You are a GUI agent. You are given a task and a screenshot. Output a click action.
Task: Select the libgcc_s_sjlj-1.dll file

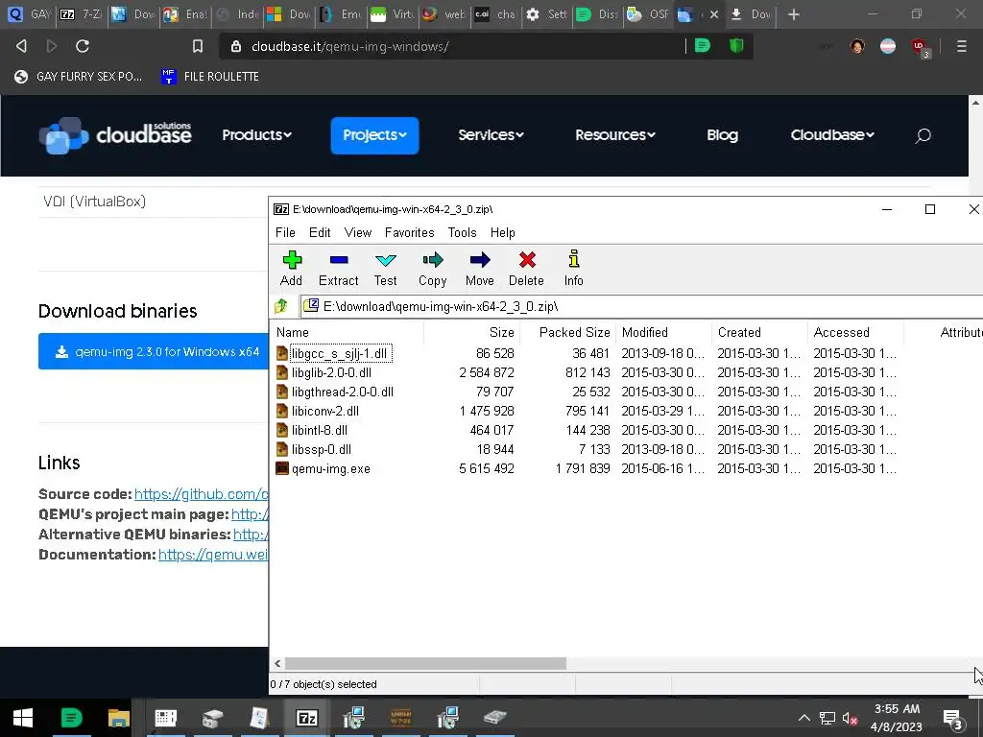pos(339,353)
